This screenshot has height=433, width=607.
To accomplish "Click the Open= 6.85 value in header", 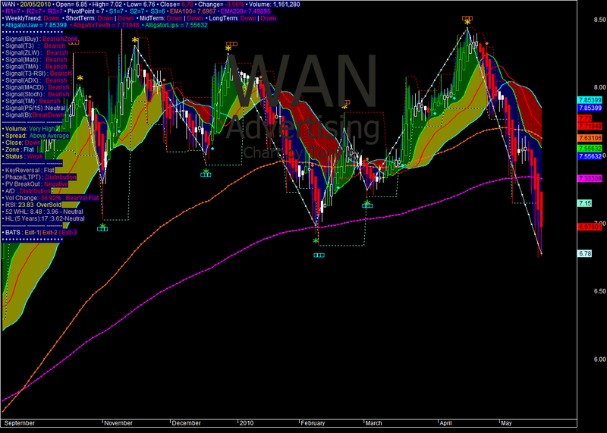I will 71,5.
